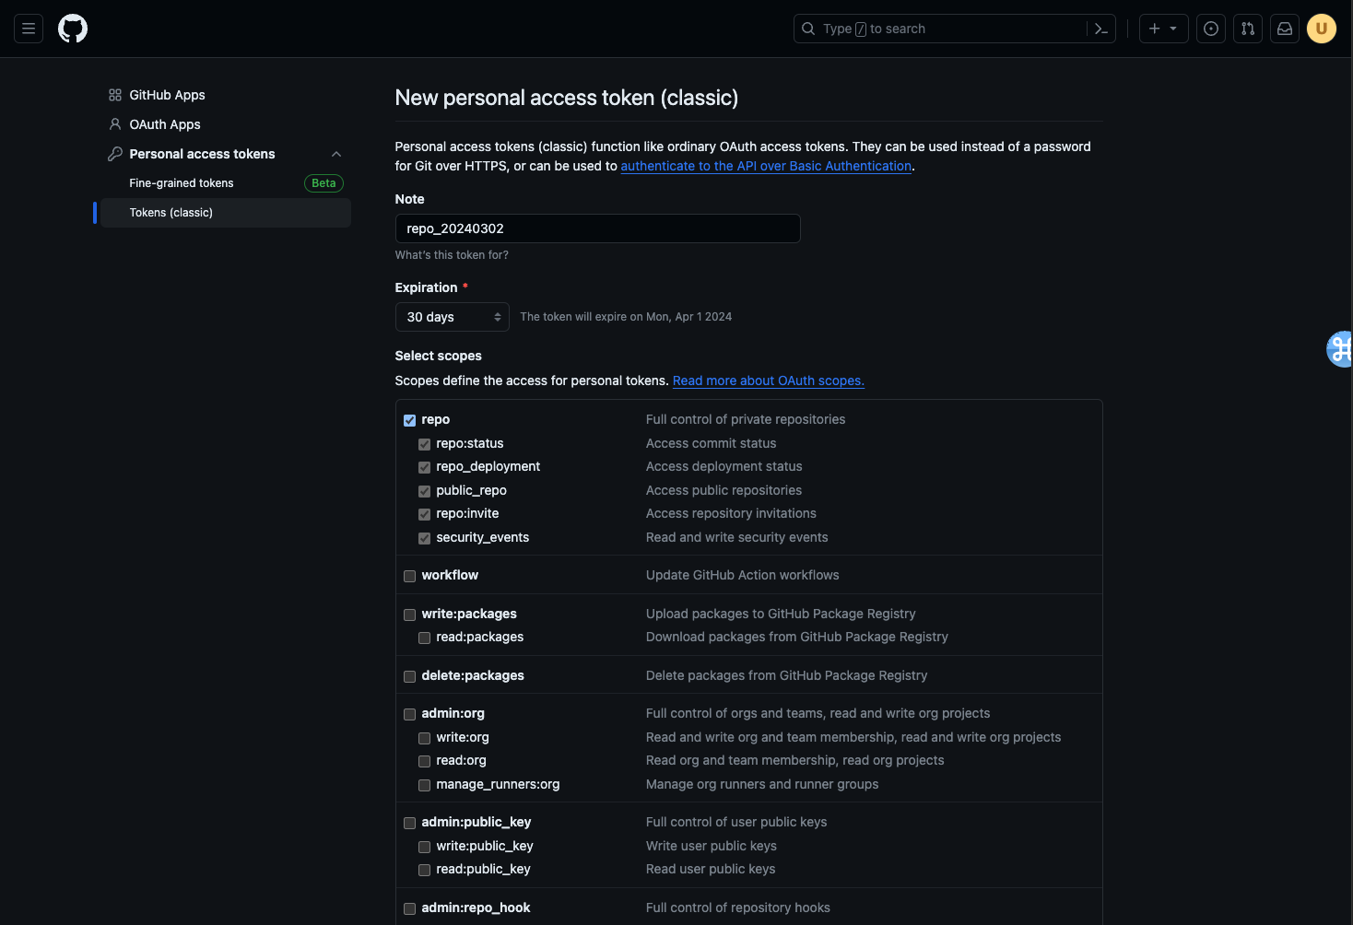The width and height of the screenshot is (1353, 925).
Task: Check the admin:repo_hook checkbox
Action: pos(409,908)
